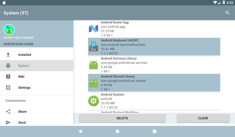Select the System menu item
The height and width of the screenshot is (137, 235).
[37, 65]
